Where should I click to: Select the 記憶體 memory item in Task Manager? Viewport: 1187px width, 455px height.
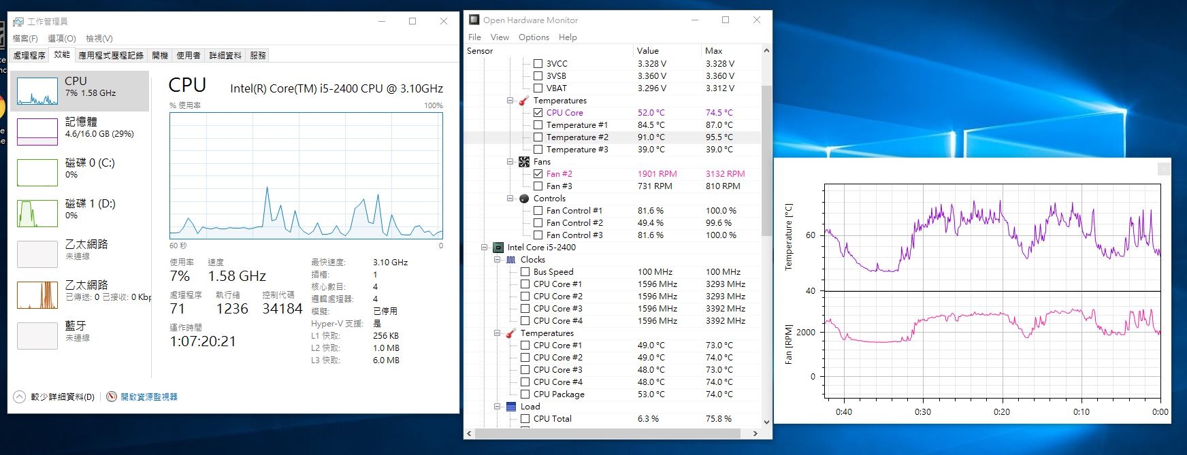pyautogui.click(x=80, y=132)
